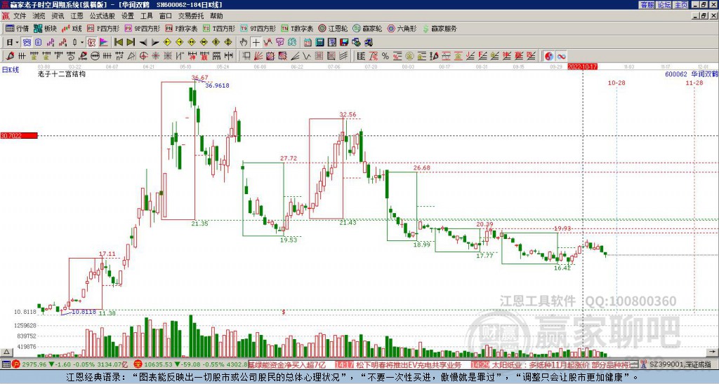Open the T四方形 tool
719x384 pixels.
(x=219, y=28)
